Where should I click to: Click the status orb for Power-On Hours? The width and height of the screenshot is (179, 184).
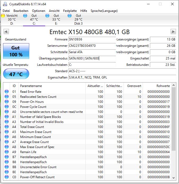pyautogui.click(x=7, y=102)
